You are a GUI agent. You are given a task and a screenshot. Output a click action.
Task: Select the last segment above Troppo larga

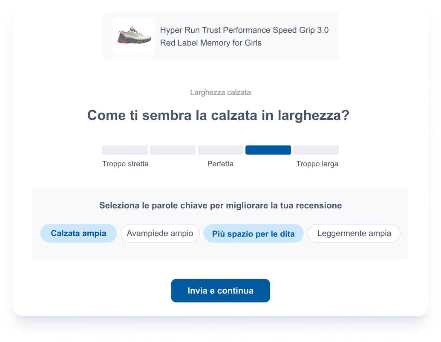pyautogui.click(x=316, y=150)
